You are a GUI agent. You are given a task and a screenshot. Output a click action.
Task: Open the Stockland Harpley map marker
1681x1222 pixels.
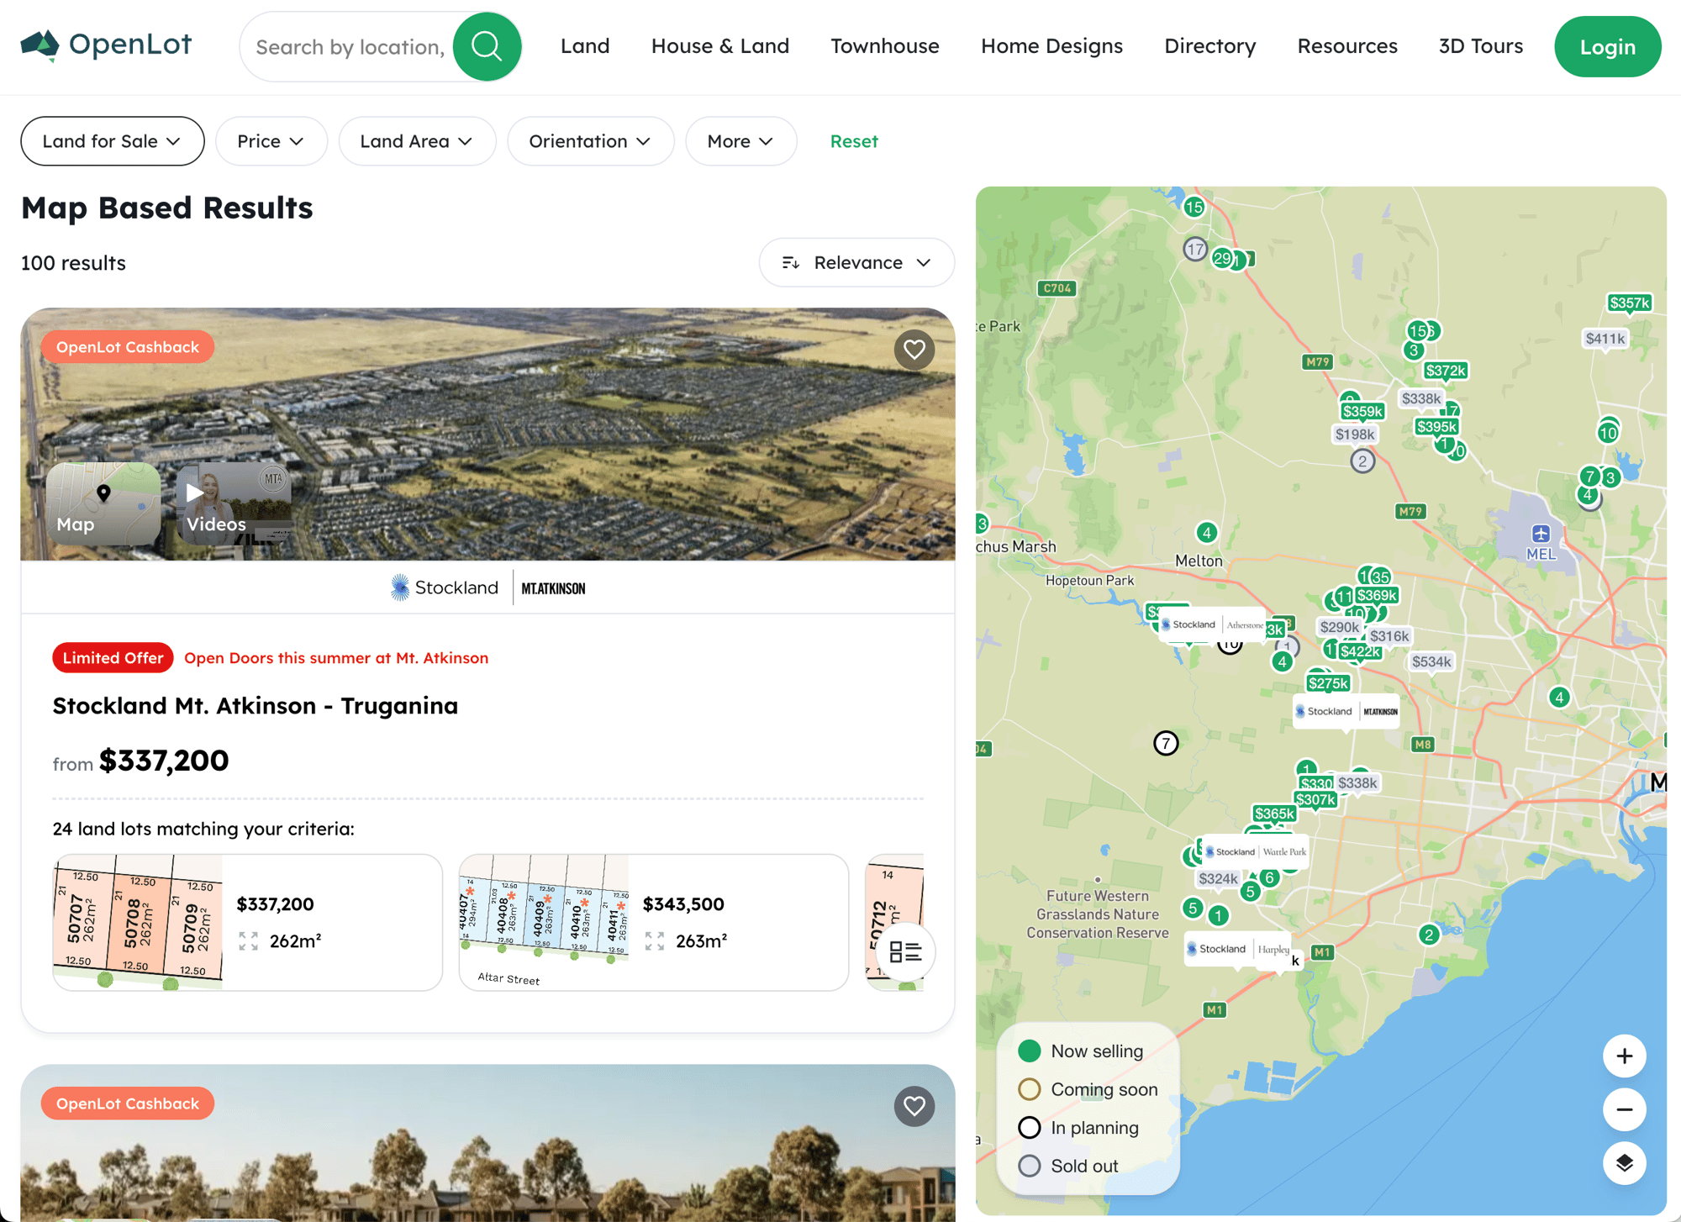click(x=1239, y=950)
